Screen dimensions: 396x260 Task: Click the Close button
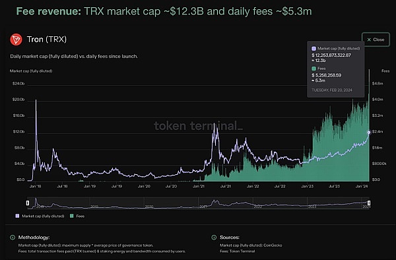point(376,40)
